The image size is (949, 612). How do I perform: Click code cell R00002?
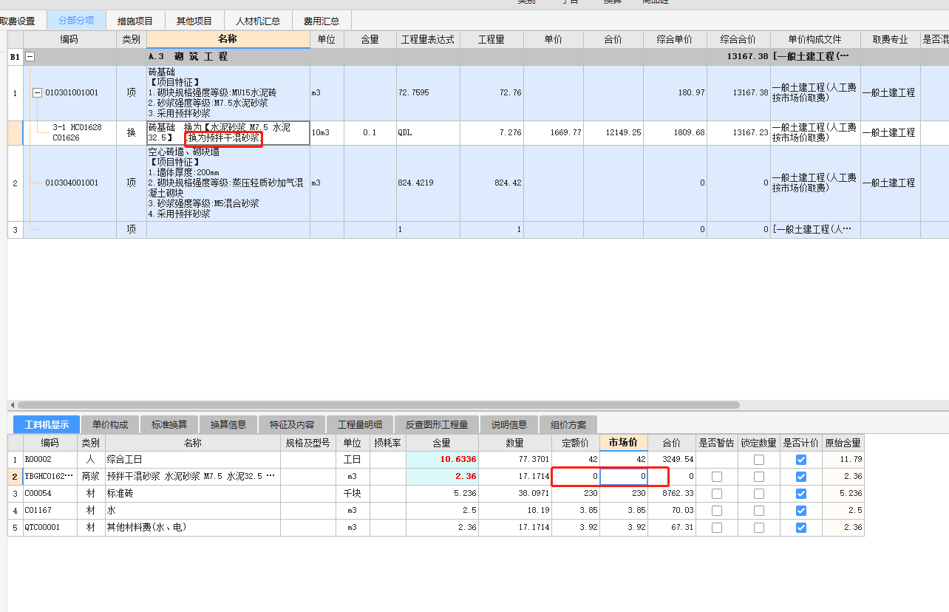click(x=50, y=460)
